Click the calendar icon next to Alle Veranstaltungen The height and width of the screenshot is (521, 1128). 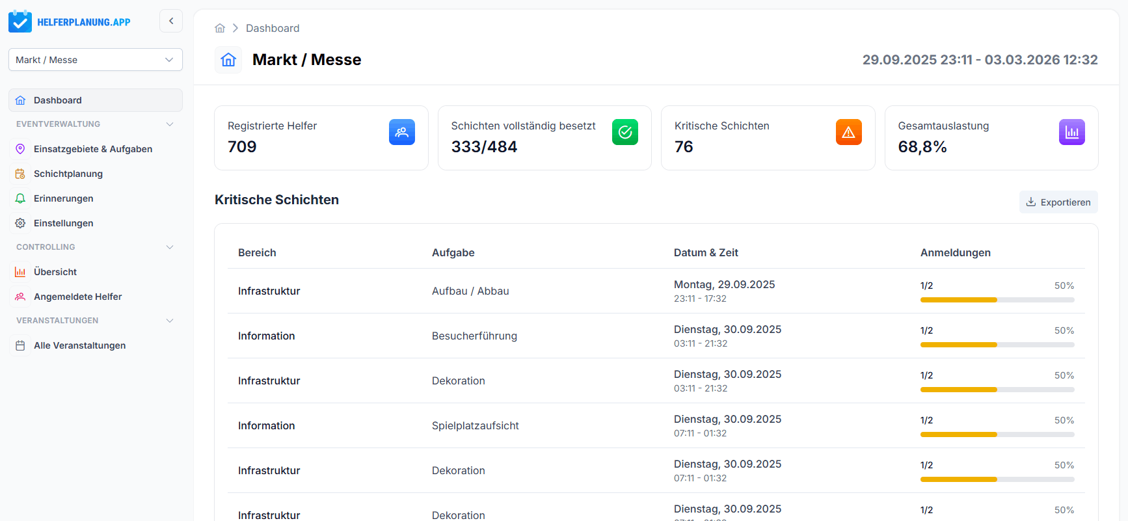(x=20, y=345)
